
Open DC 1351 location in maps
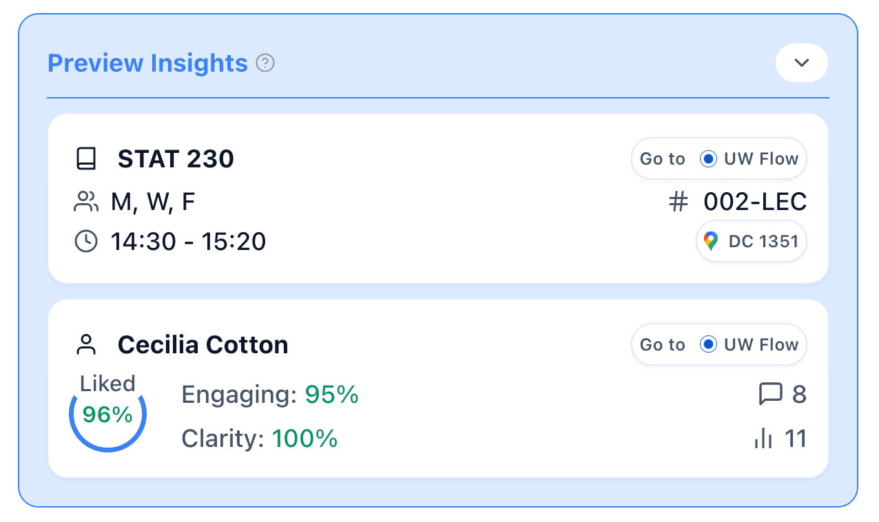coord(751,241)
